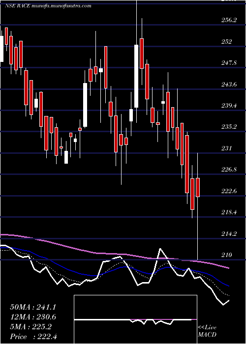The image size is (246, 344).
Task: Select the 214.2 price axis label
Action: [229, 233]
